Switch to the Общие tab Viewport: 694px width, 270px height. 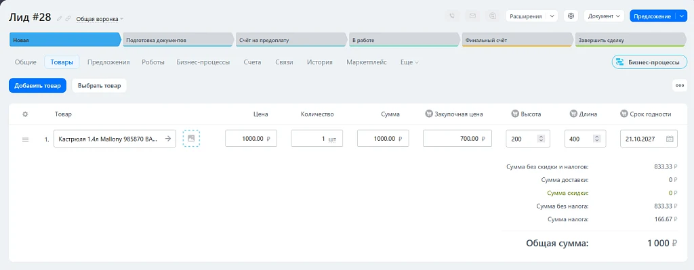pyautogui.click(x=26, y=62)
